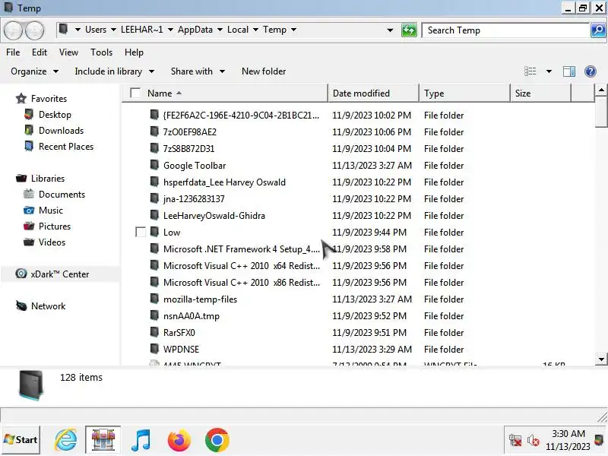Click the green refresh icon in address bar
Screen dimensions: 608x456
coord(409,30)
